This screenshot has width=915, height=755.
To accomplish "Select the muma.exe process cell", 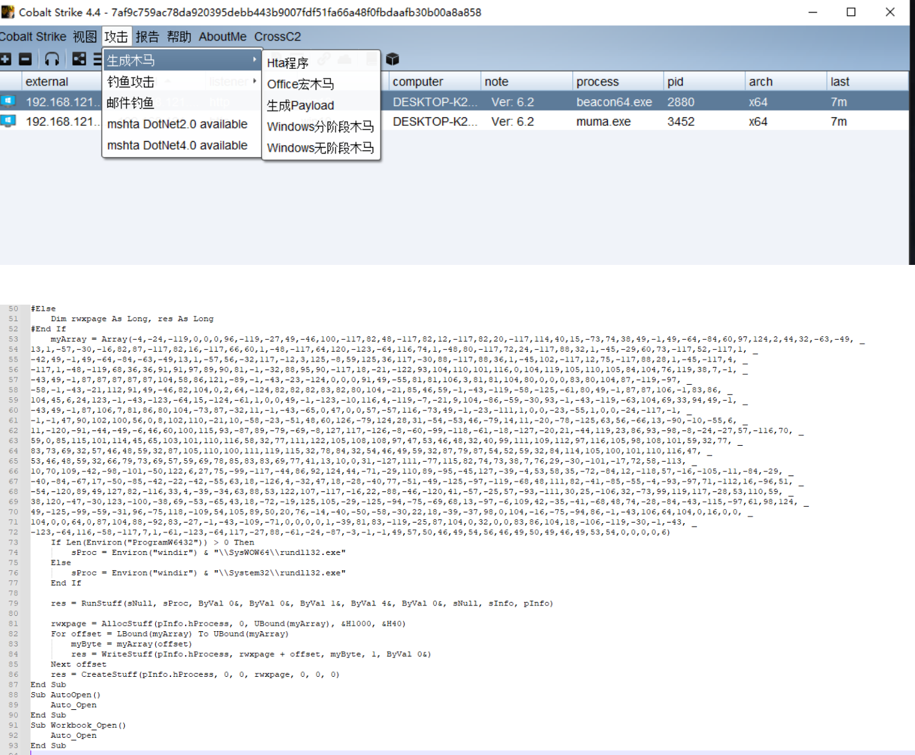I will click(x=603, y=122).
